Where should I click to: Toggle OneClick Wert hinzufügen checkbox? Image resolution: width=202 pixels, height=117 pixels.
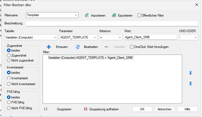(132, 47)
